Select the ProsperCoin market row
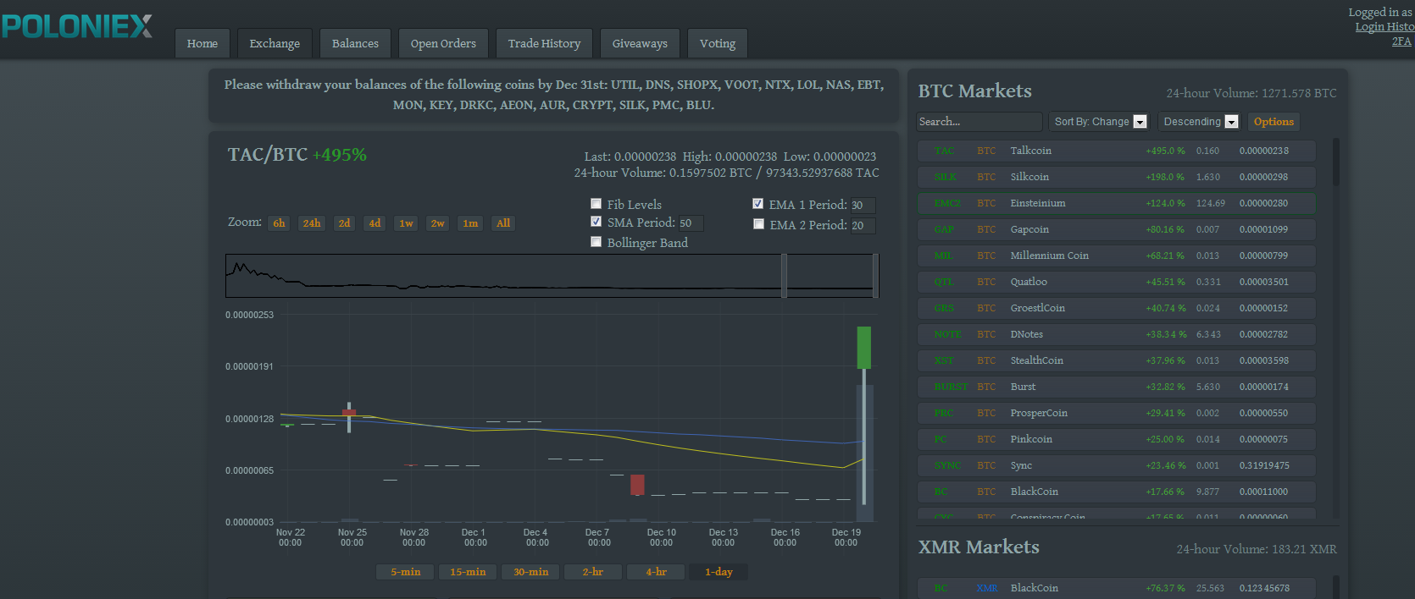The height and width of the screenshot is (599, 1415). coord(1117,413)
